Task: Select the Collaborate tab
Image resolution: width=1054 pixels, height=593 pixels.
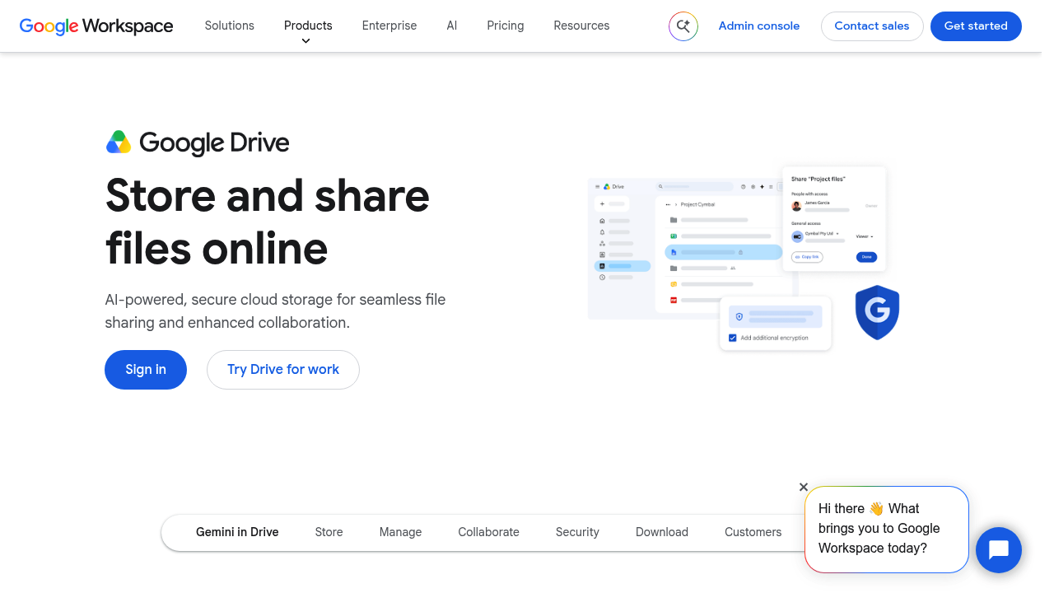Action: tap(488, 532)
